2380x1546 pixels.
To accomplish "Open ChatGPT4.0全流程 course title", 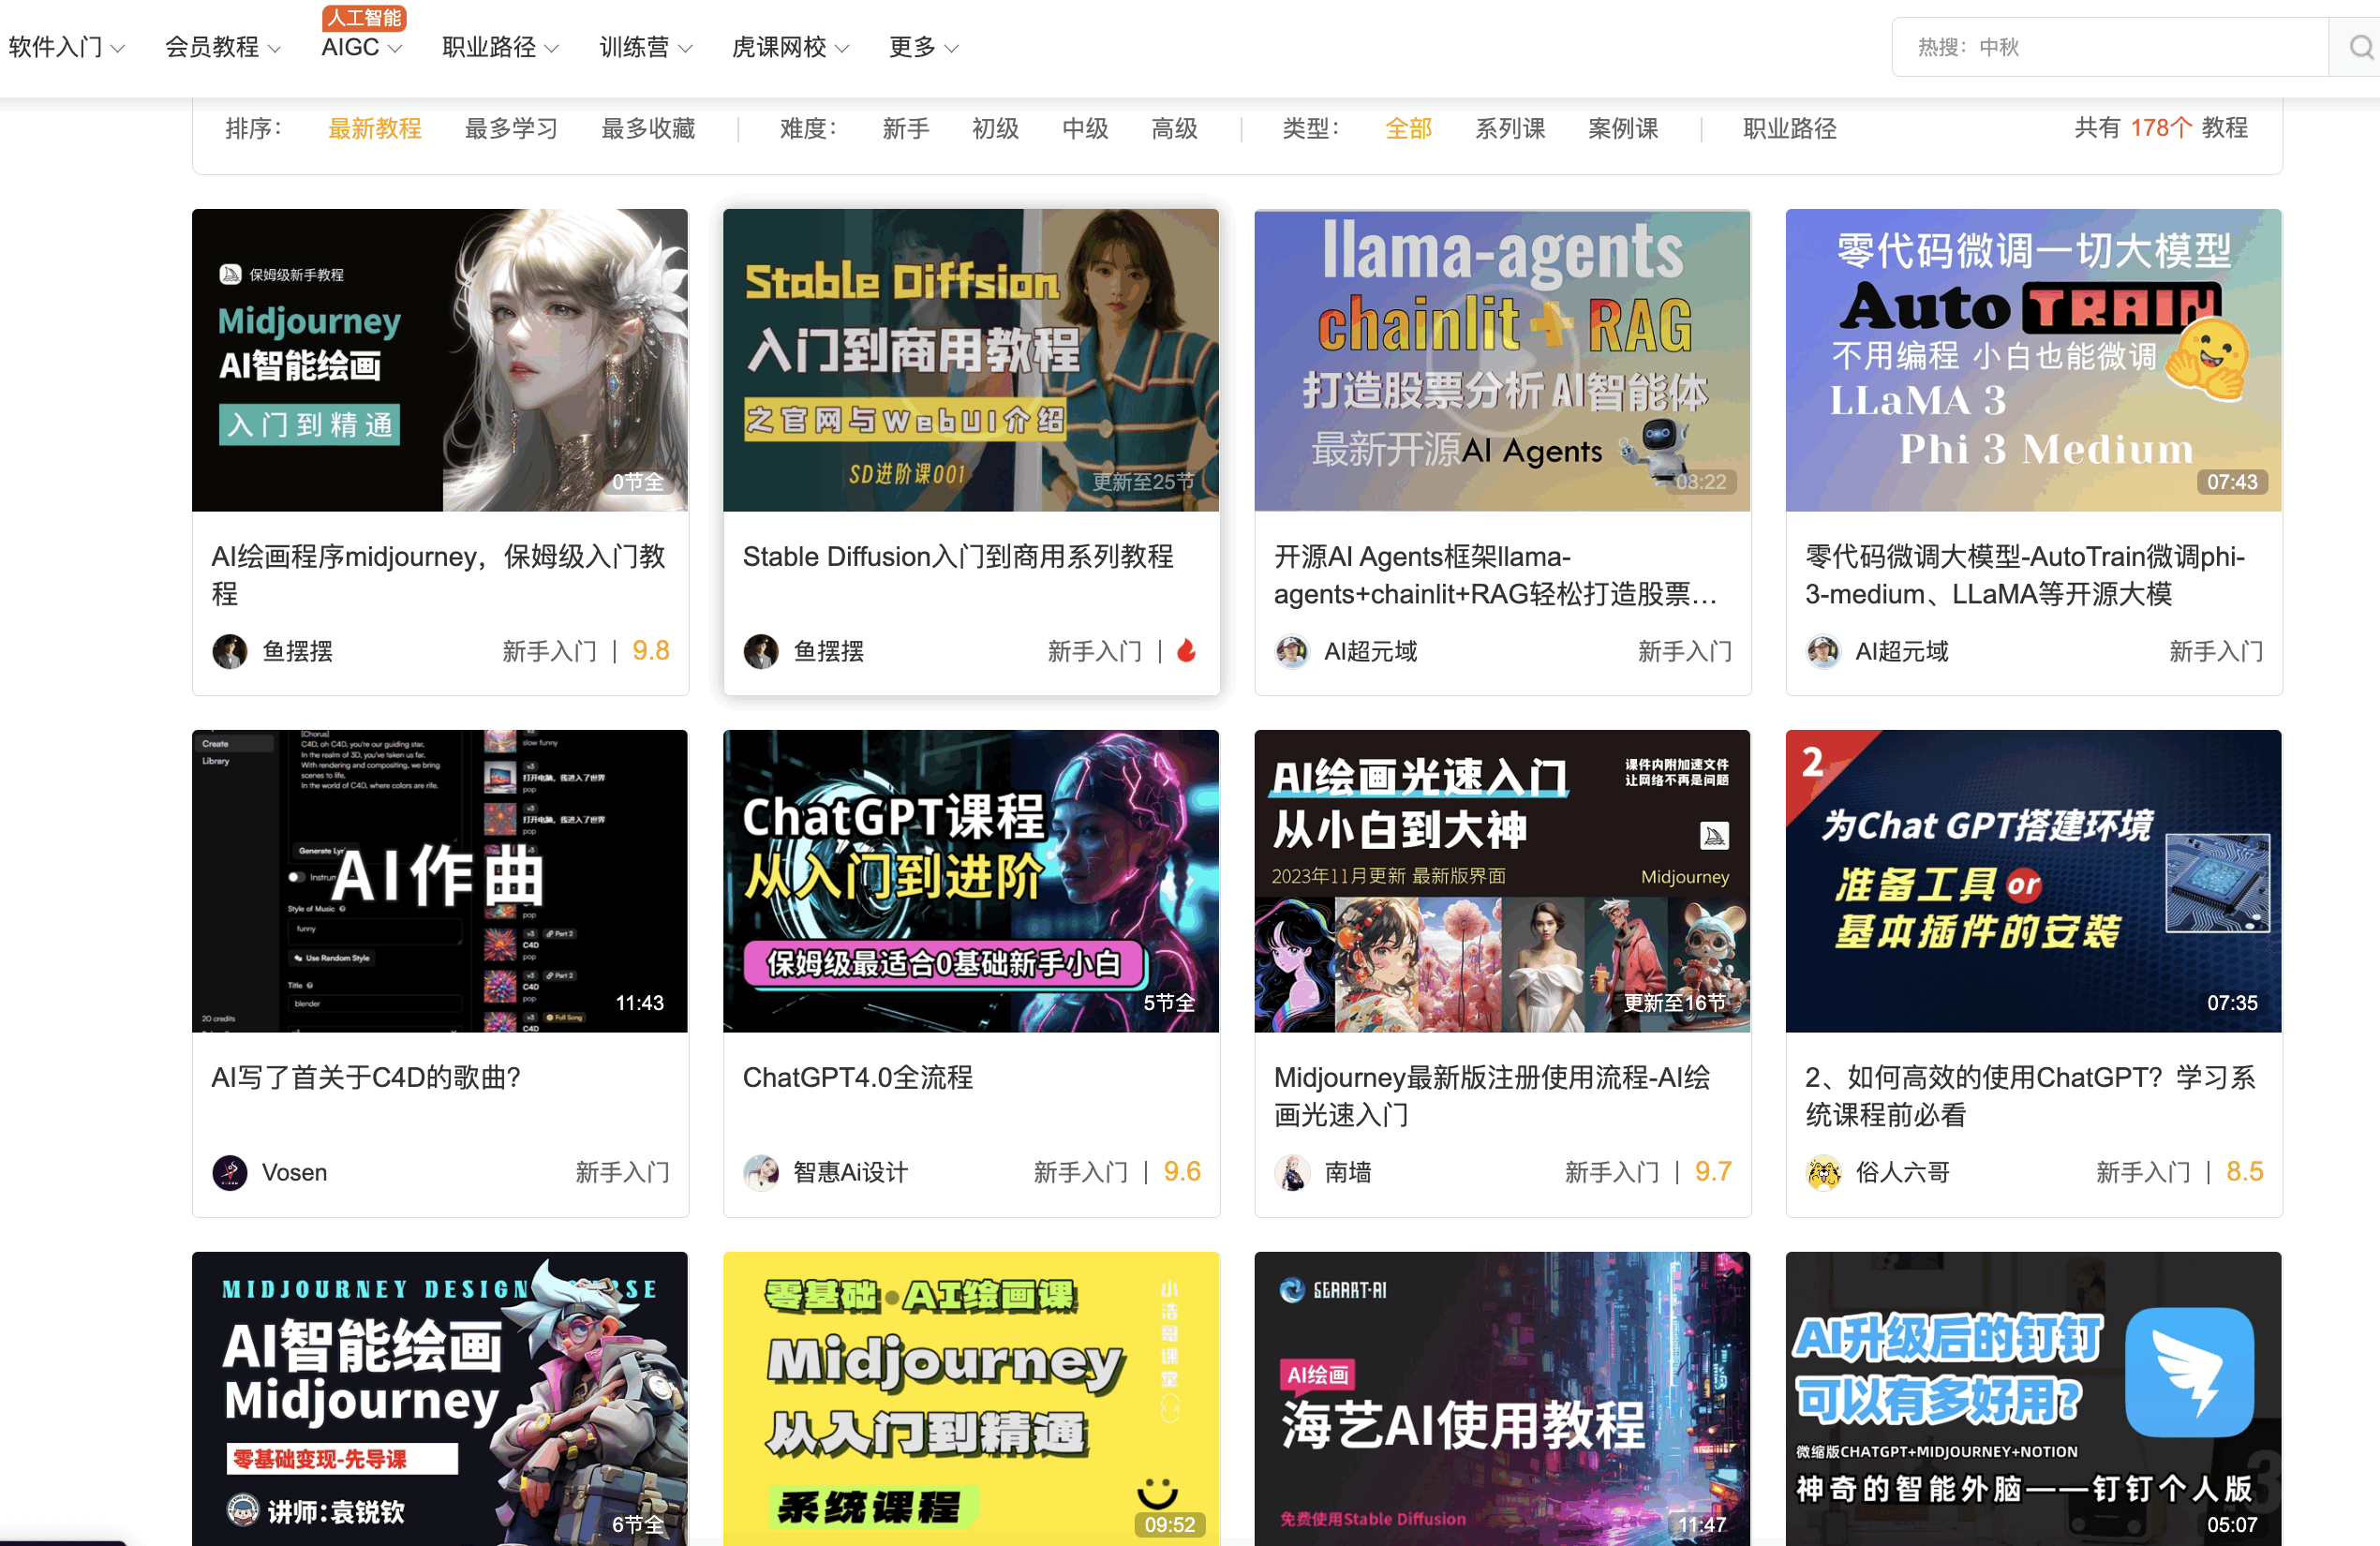I will pos(857,1077).
